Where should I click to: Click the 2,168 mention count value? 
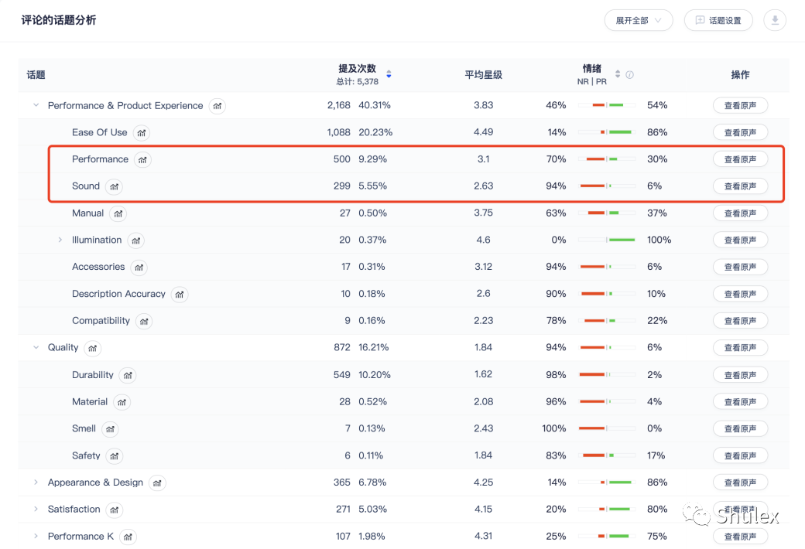coord(339,105)
